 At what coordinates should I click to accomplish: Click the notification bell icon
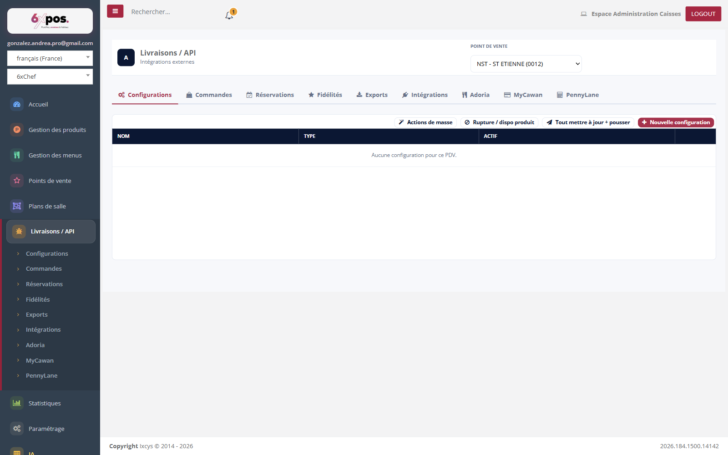tap(229, 15)
